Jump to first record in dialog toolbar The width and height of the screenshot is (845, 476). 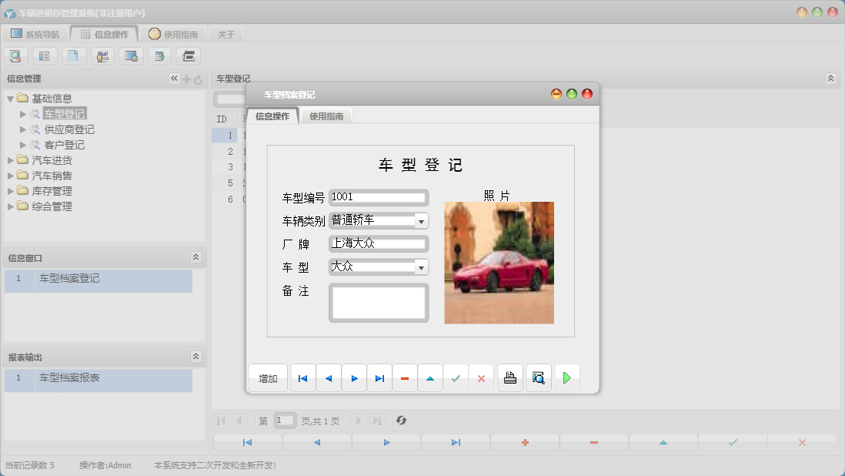click(303, 378)
